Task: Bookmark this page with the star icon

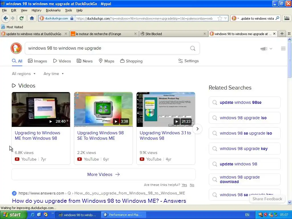Action: click(220, 19)
